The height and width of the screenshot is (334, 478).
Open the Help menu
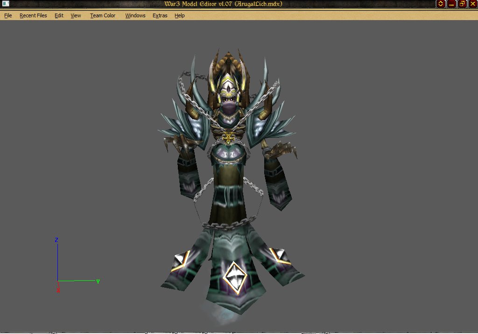(x=180, y=15)
